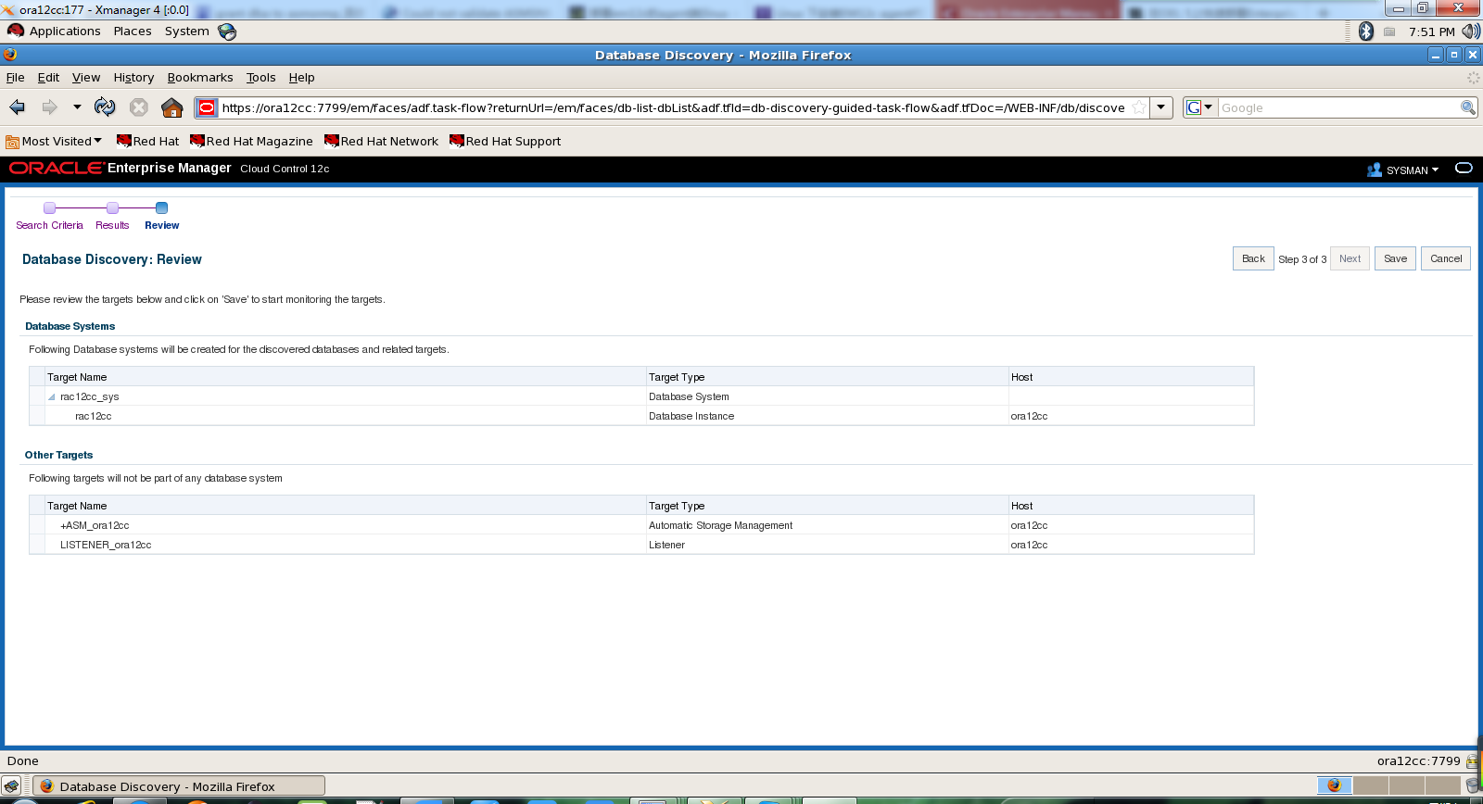Select the rac12cc_sys target name
1483x804 pixels.
click(x=90, y=396)
